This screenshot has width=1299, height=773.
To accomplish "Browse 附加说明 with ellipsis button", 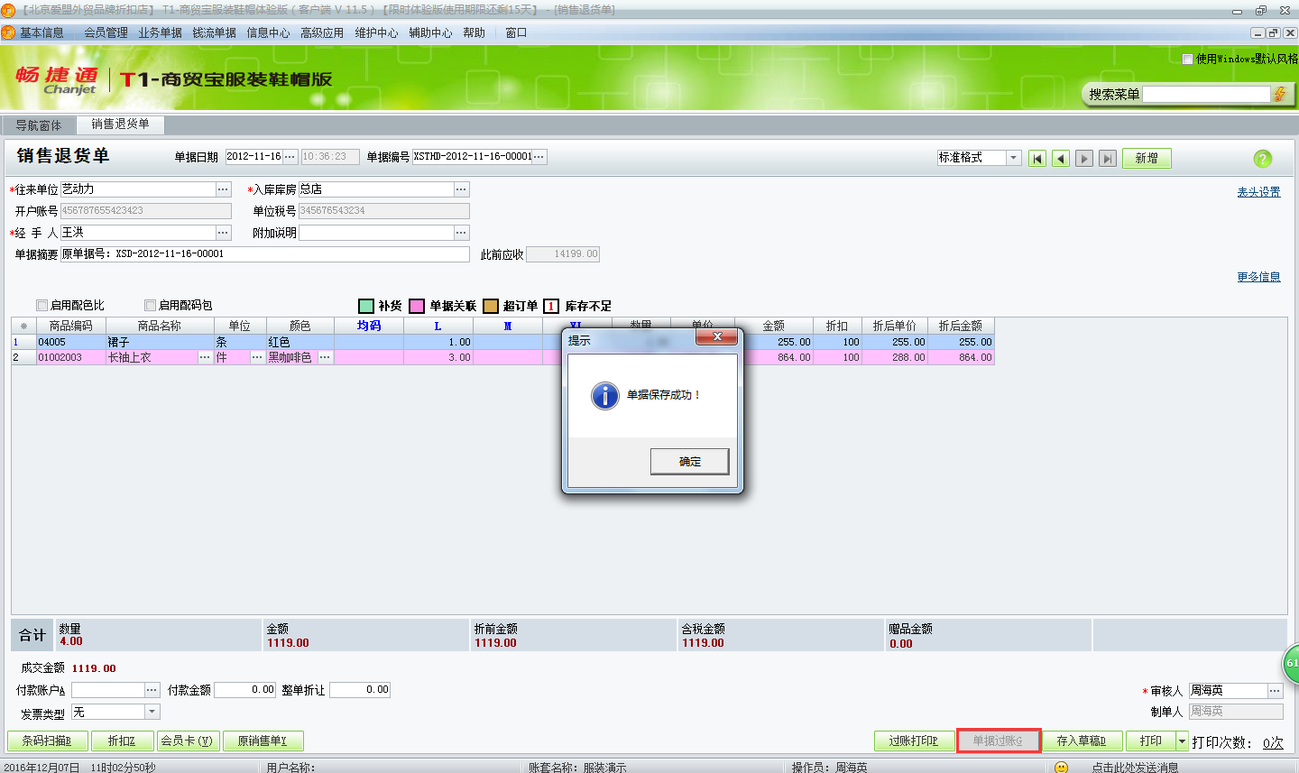I will 461,233.
